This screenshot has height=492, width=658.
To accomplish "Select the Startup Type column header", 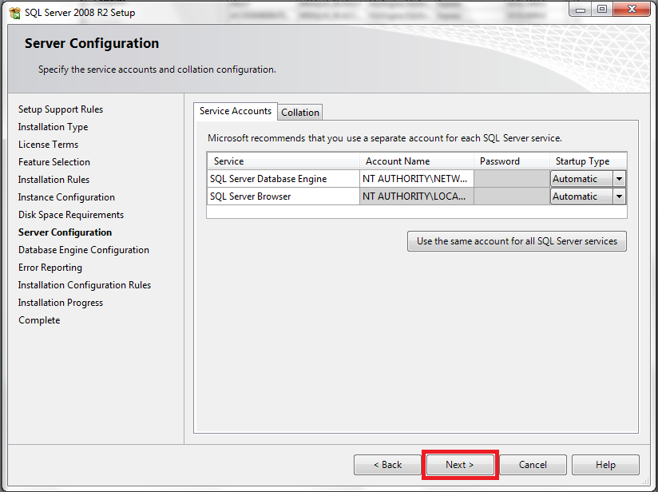I will (589, 161).
